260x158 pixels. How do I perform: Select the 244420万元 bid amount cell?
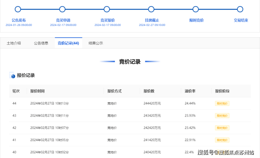point(152,104)
